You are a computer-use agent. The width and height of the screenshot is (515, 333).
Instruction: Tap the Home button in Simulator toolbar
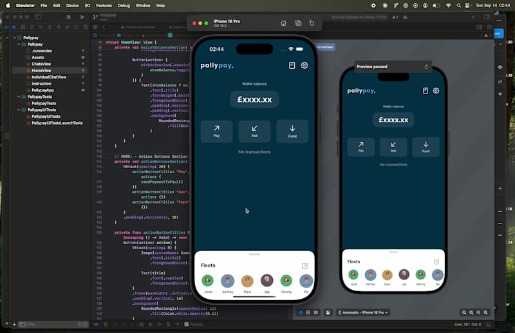pyautogui.click(x=283, y=23)
